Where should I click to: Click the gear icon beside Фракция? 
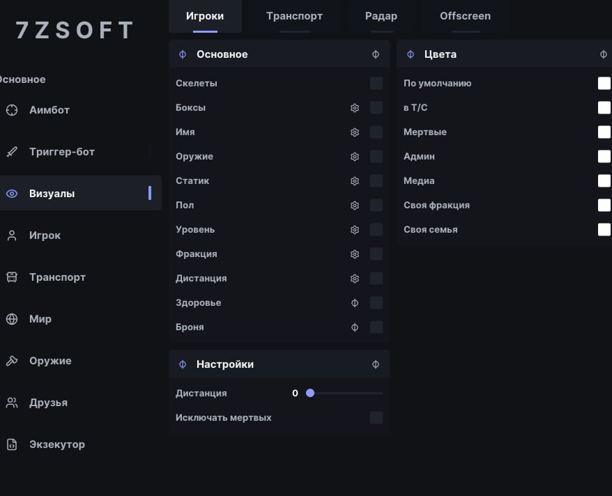354,254
